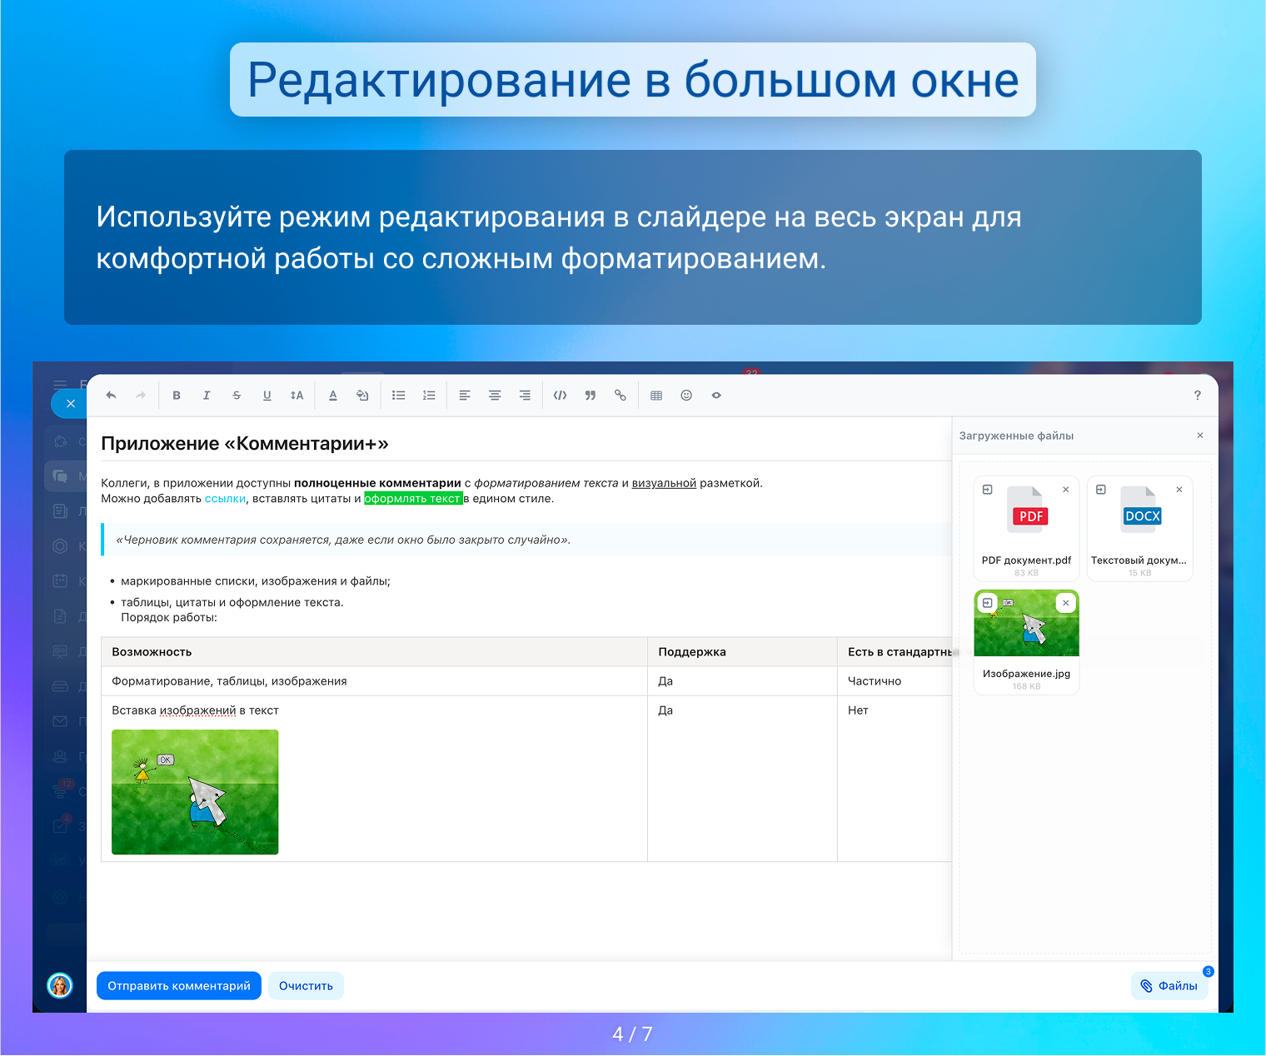Image resolution: width=1266 pixels, height=1056 pixels.
Task: Click the bullet 'маркированные списки, изображения и файлы'
Action: tap(256, 581)
